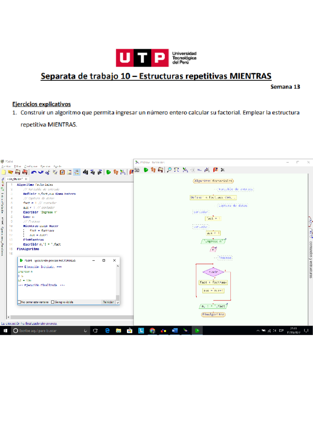
Task: Undo the last edit in PSeInt
Action: pyautogui.click(x=34, y=172)
